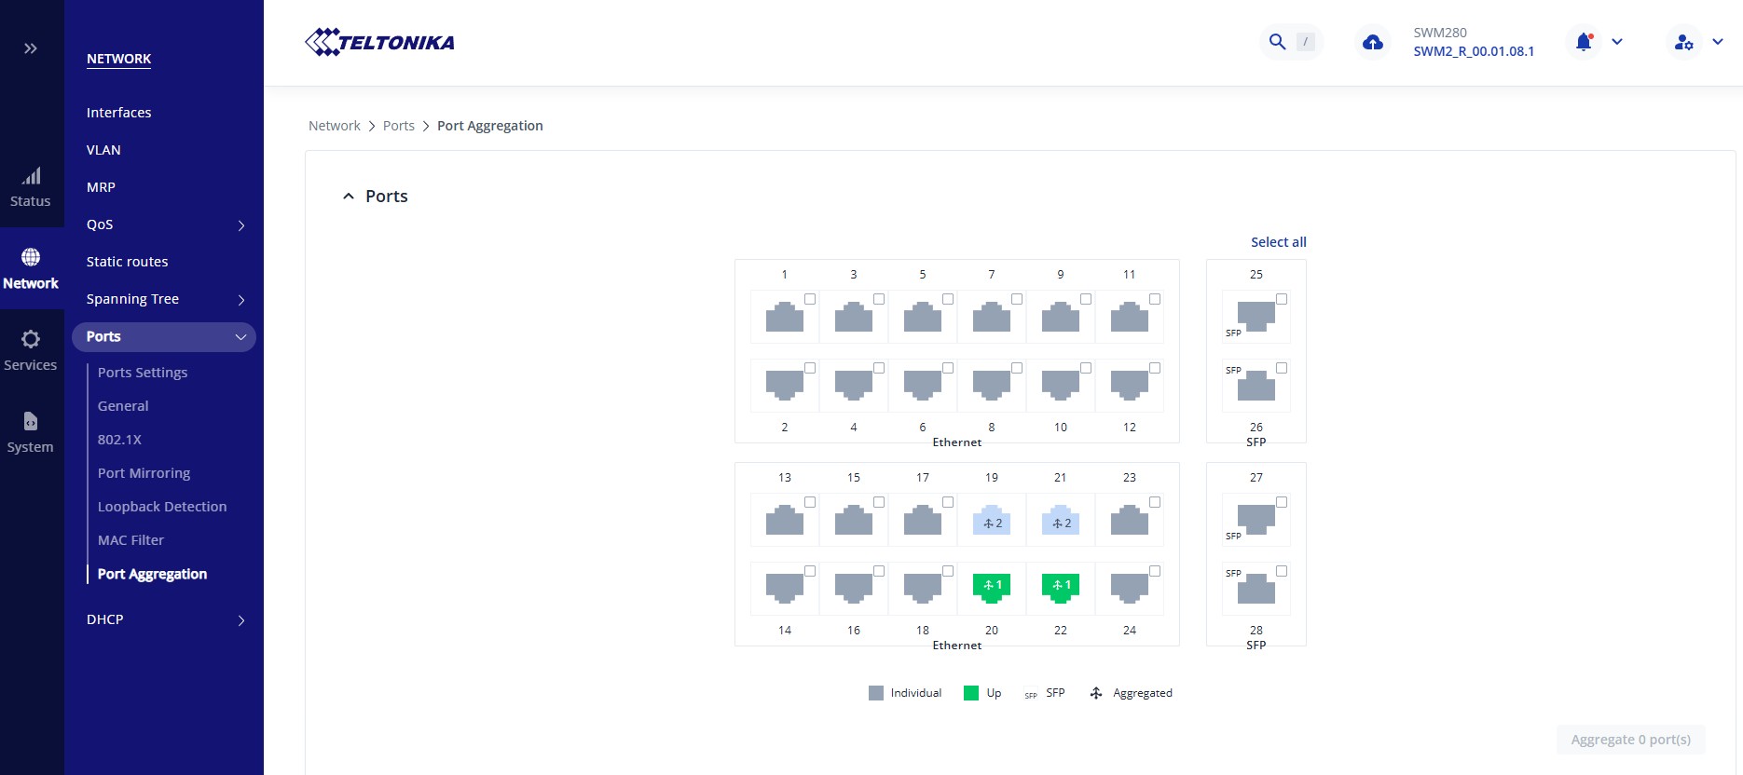Expand the sidebar with double-arrow icon

click(31, 48)
